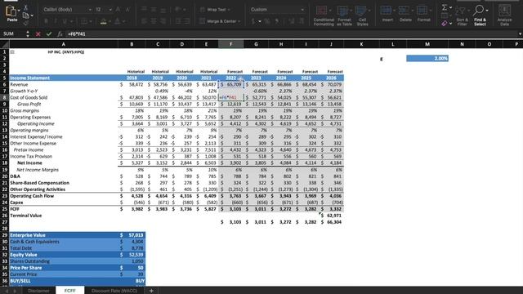Click the AutoSum sigma icon
This screenshot has height=294, width=523.
[445, 7]
